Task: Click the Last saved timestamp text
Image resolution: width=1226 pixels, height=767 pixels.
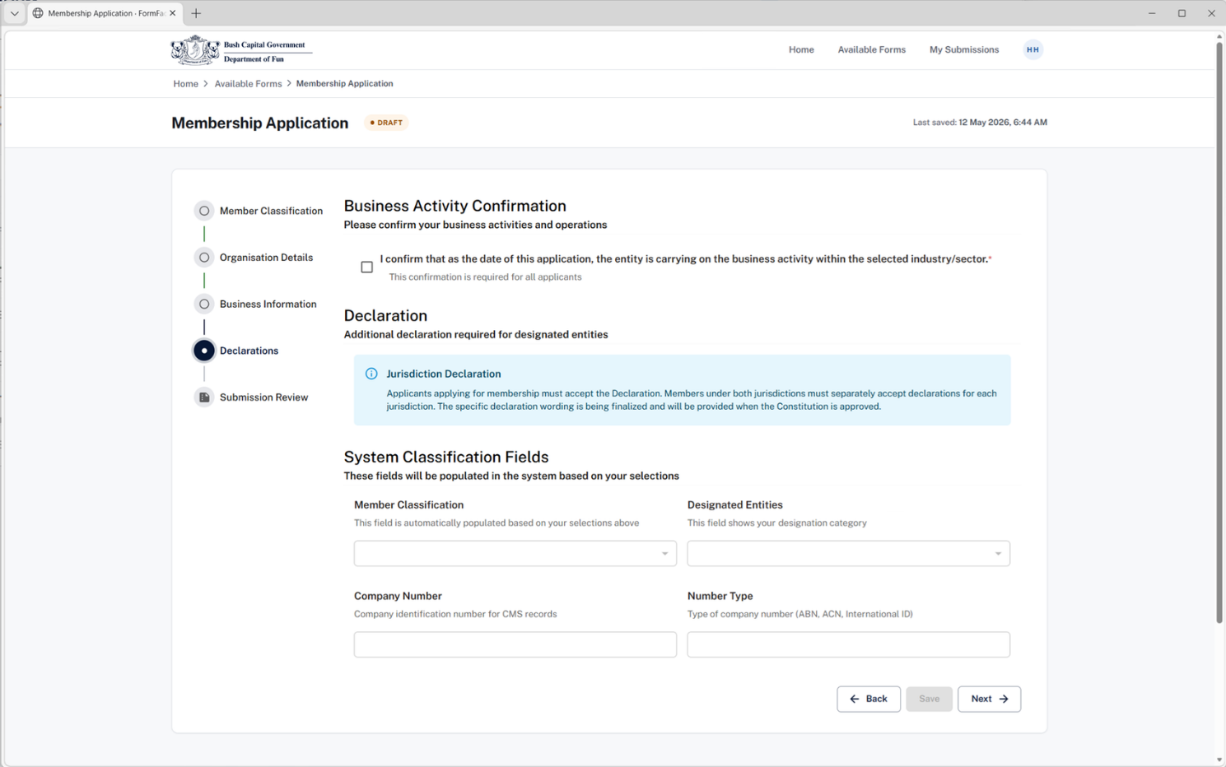Action: click(x=980, y=123)
